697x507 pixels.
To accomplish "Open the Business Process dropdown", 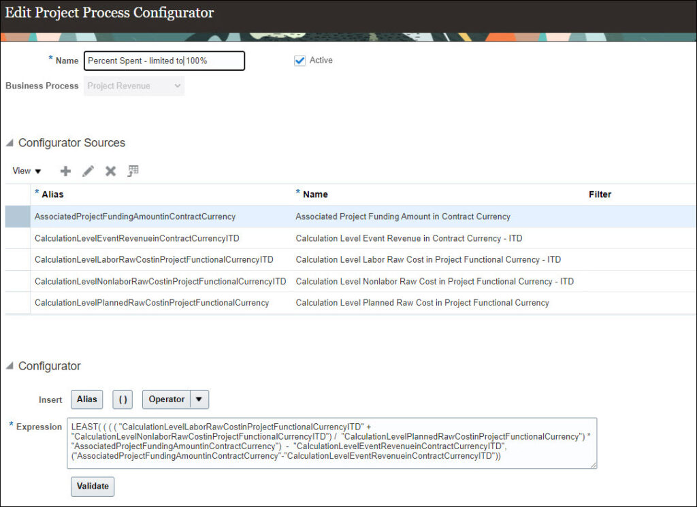I will [134, 86].
